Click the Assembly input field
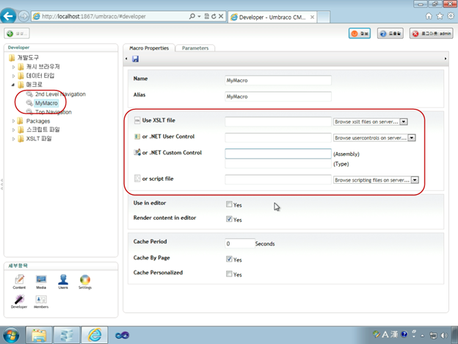This screenshot has width=458, height=344. (278, 154)
